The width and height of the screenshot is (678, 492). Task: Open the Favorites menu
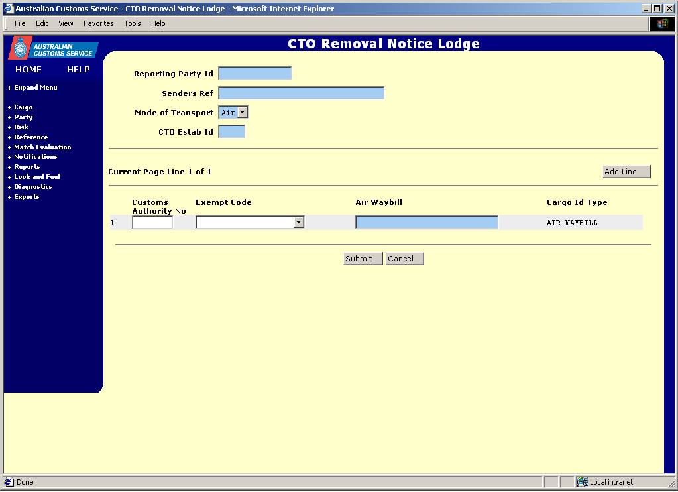98,23
